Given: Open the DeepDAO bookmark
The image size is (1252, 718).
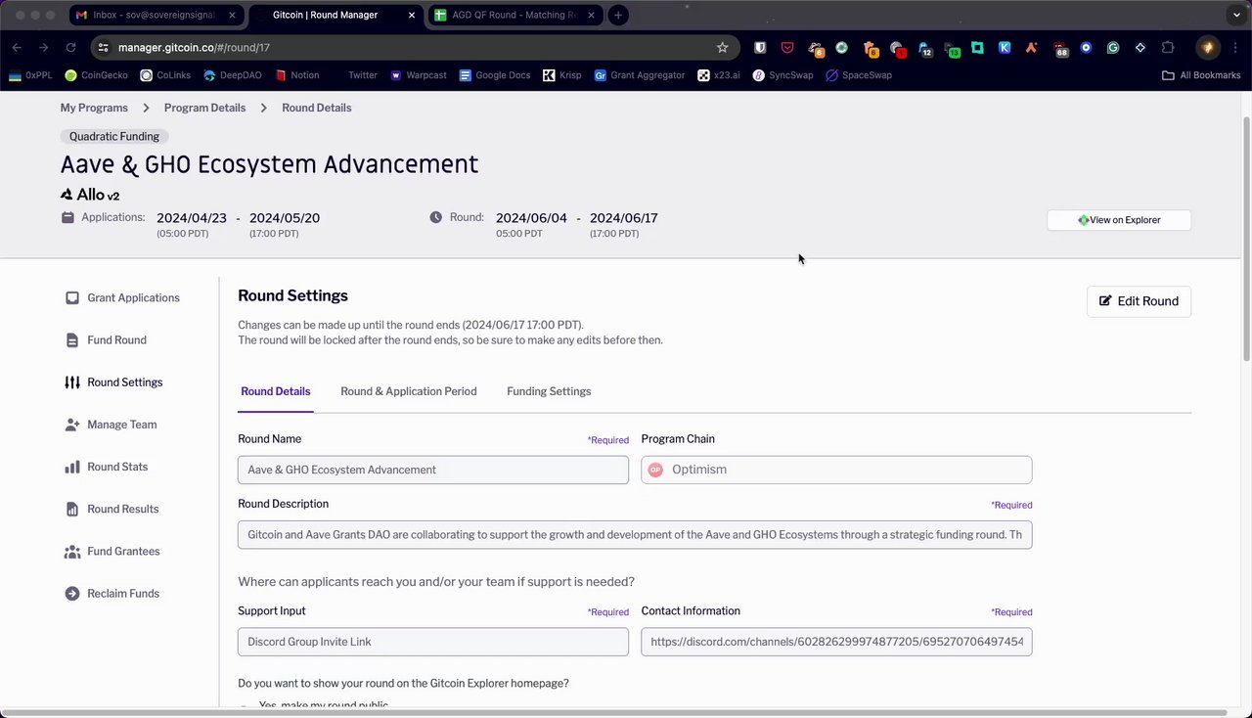Looking at the screenshot, I should click(233, 75).
